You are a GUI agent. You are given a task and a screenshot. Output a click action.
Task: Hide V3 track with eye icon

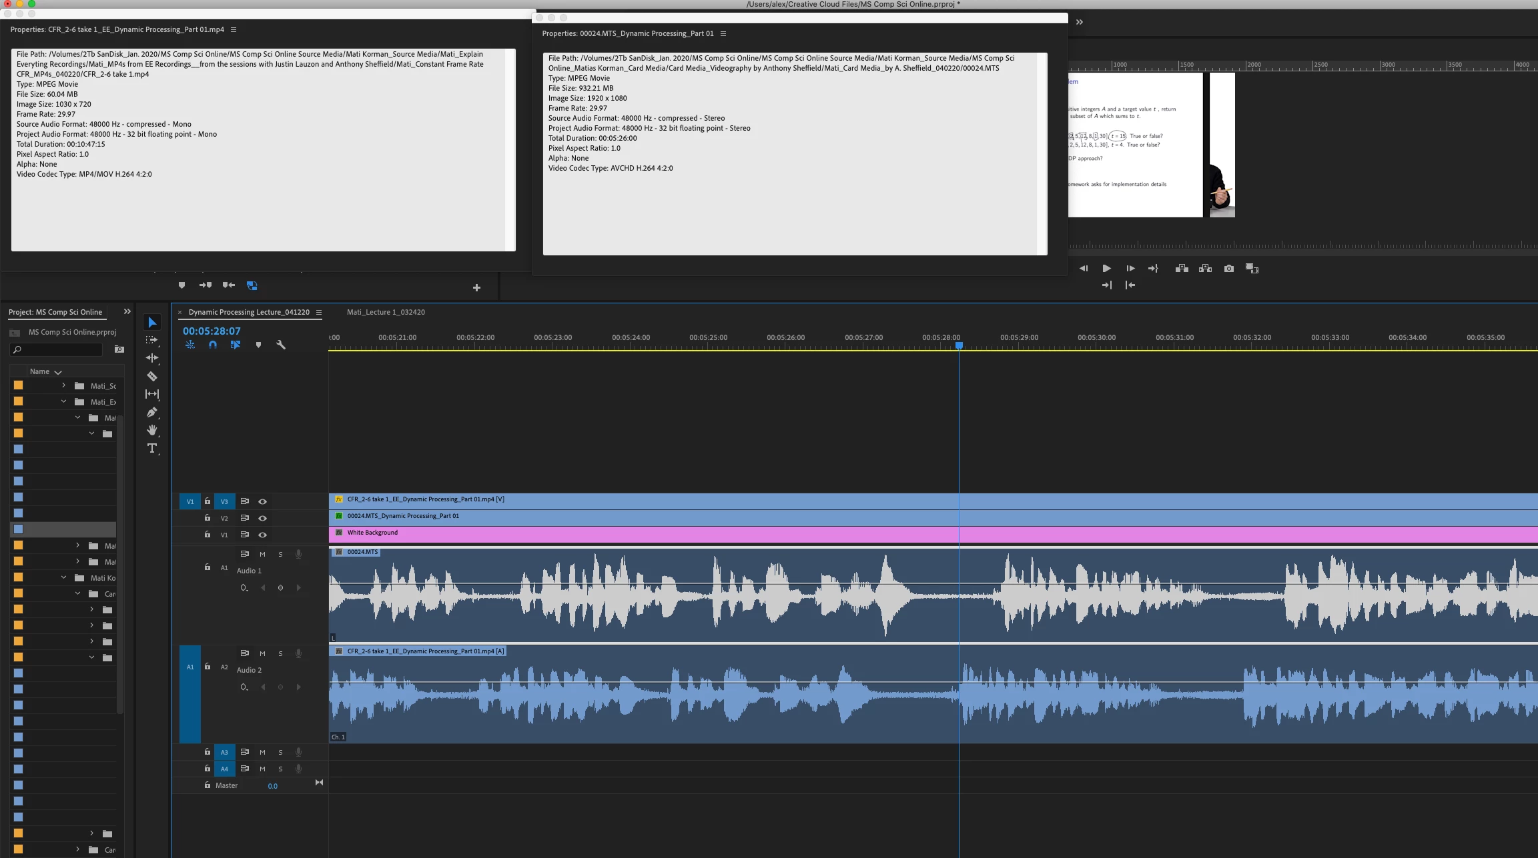[x=262, y=501]
